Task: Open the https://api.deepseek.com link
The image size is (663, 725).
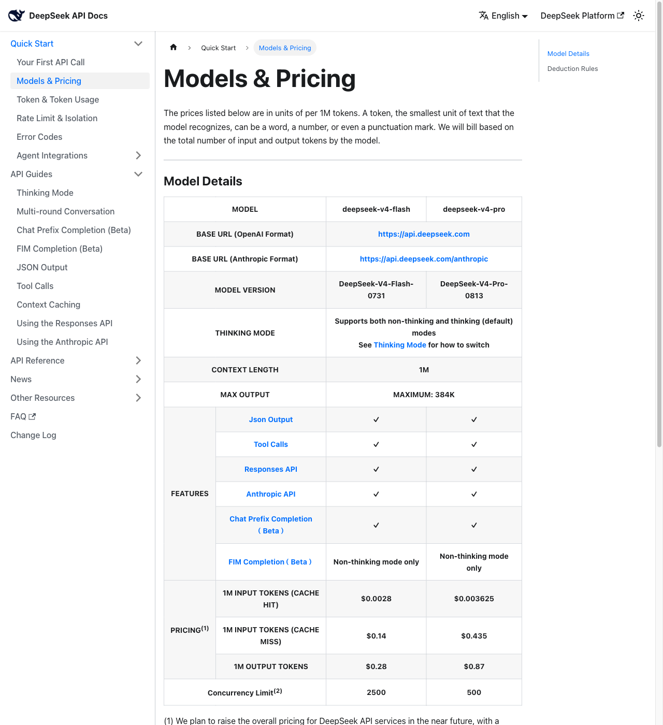Action: (x=424, y=234)
